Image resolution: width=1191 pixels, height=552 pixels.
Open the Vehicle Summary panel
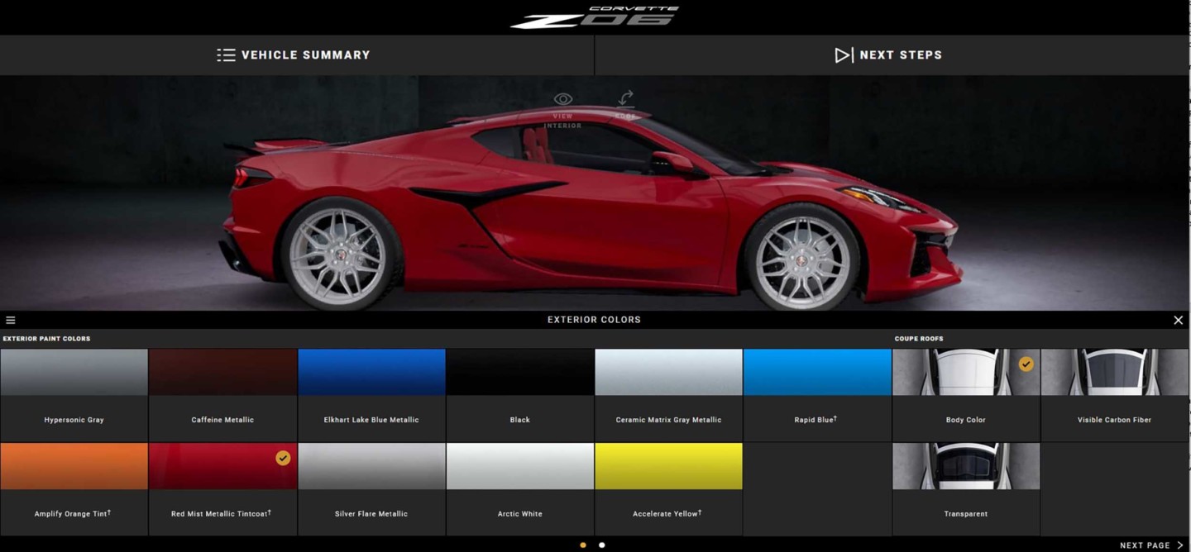pyautogui.click(x=294, y=55)
